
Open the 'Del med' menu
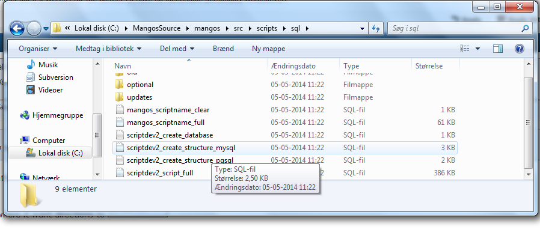(x=177, y=49)
